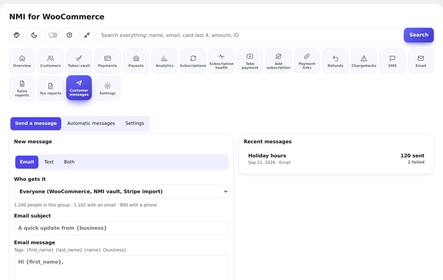Open Payouts page

point(136,61)
